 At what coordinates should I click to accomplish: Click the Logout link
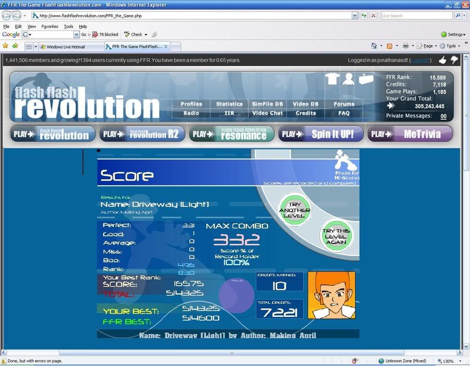420,60
